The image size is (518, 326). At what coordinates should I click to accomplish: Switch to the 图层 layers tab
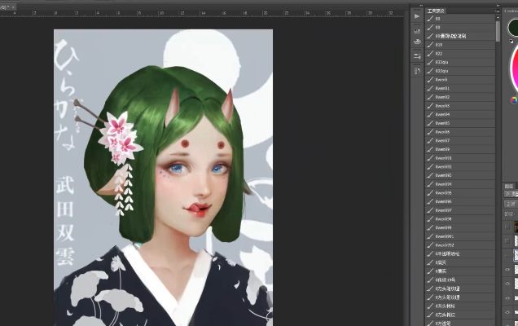[x=511, y=185]
